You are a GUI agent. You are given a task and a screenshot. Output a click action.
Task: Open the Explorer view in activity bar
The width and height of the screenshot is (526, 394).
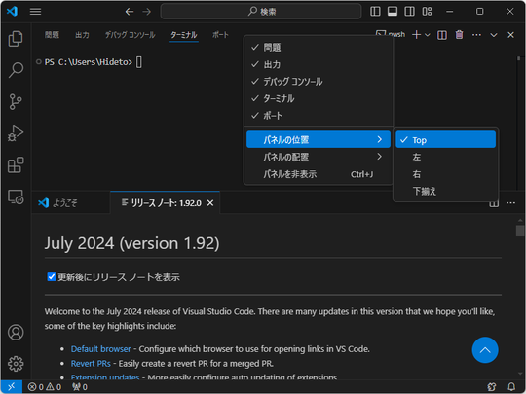pyautogui.click(x=16, y=39)
